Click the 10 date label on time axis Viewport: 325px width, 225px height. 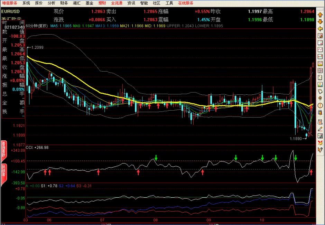(262, 220)
